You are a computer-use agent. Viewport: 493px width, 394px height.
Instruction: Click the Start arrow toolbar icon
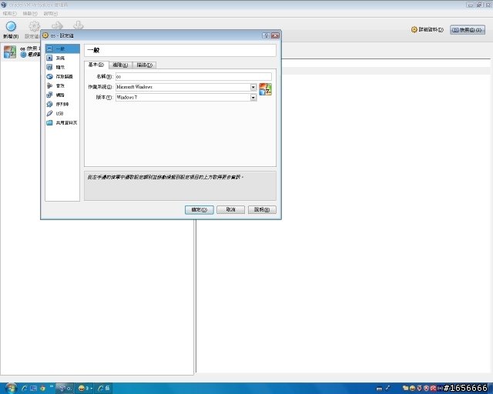coord(57,25)
